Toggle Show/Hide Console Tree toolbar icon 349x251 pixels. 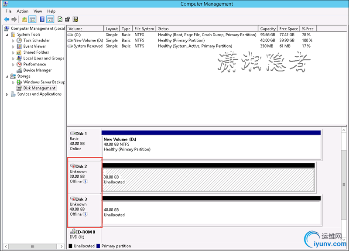(32, 19)
